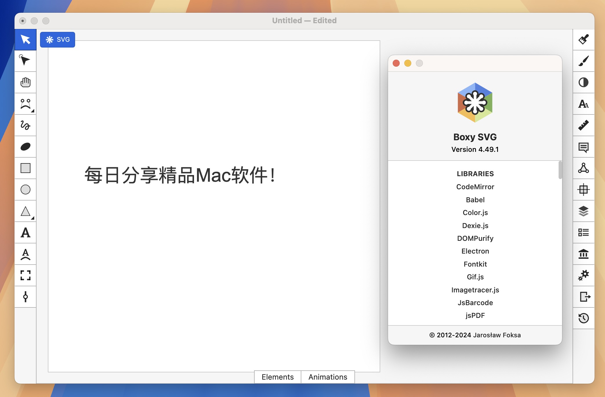Open the Dexie.js library link

coord(475,225)
